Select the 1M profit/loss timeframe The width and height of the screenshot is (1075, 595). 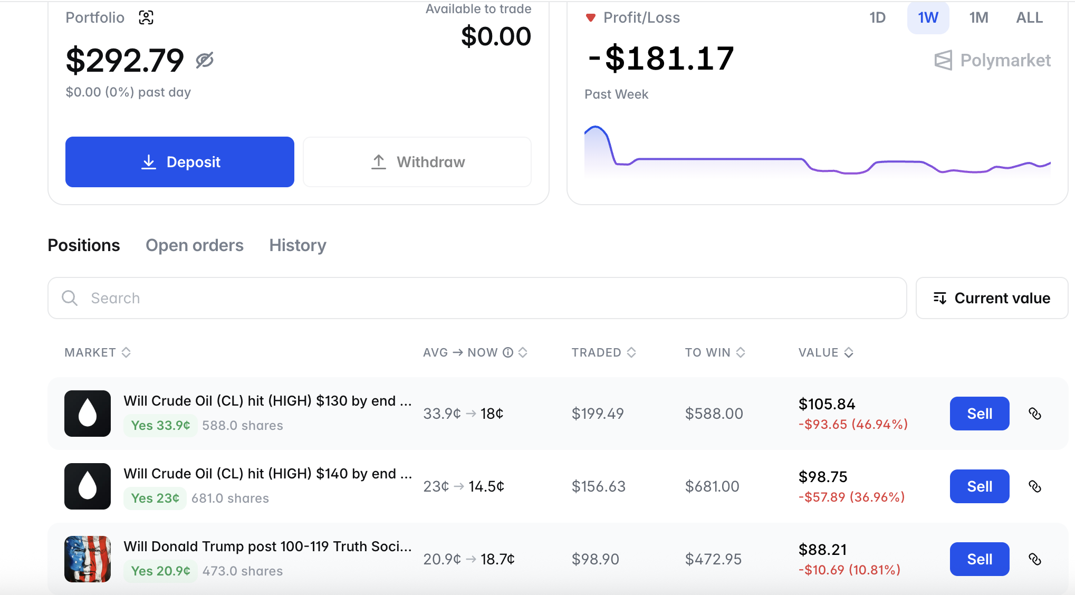tap(978, 18)
